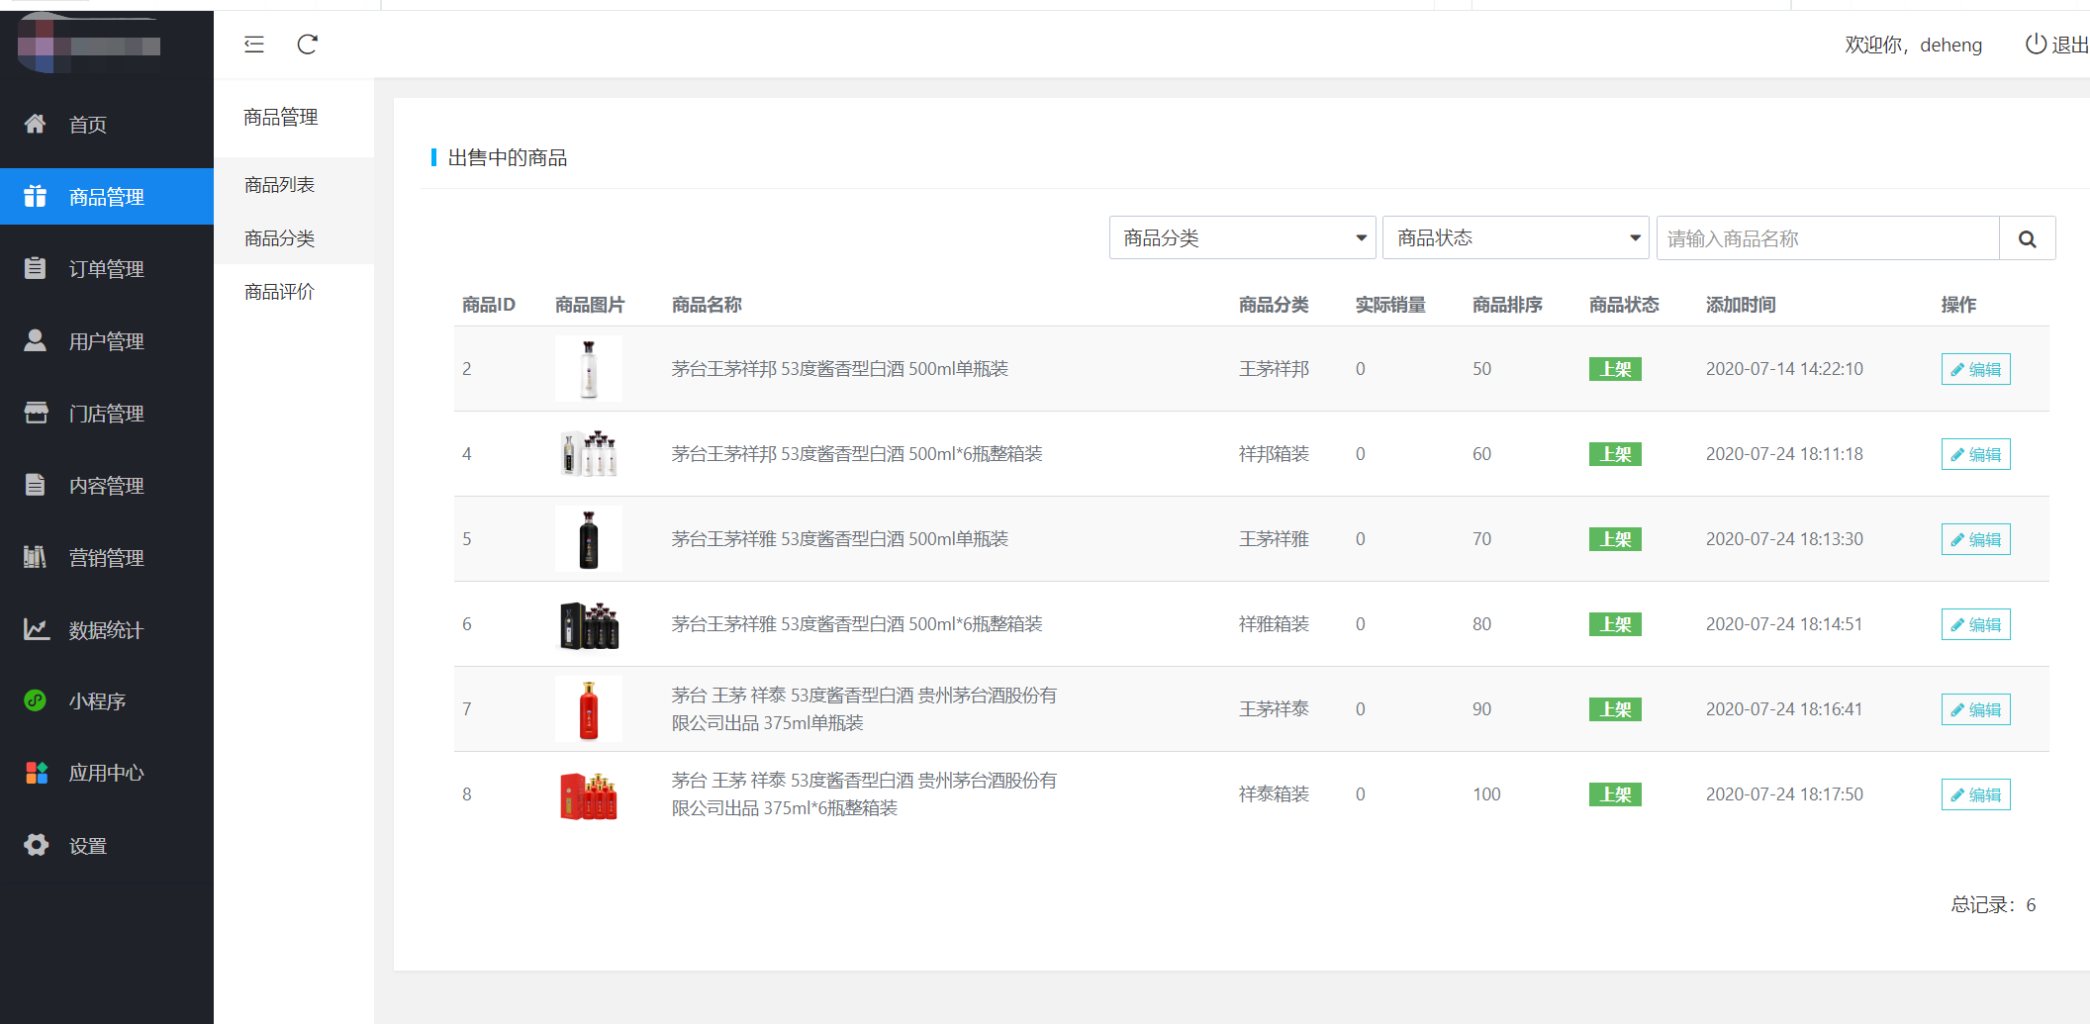Edit product ID 8 with 编辑 button
The height and width of the screenshot is (1024, 2090).
point(1975,794)
